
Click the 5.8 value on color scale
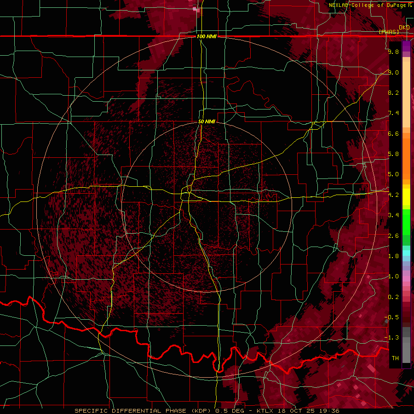393,154
